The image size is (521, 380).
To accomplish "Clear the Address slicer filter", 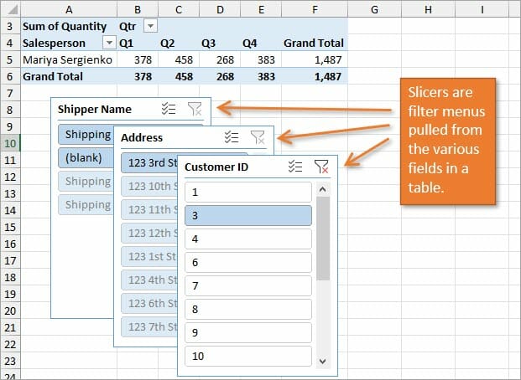I will (x=258, y=137).
